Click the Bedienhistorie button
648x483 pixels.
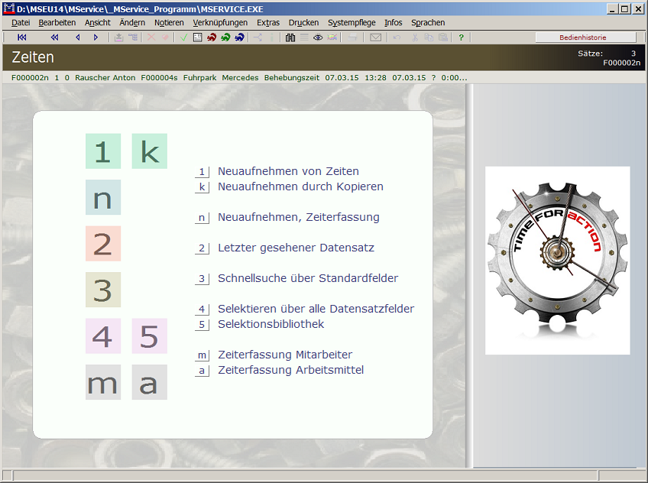(x=585, y=37)
